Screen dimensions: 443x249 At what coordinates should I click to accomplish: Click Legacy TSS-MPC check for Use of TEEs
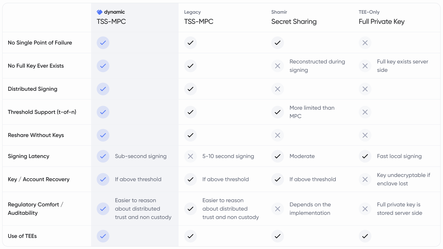(191, 236)
